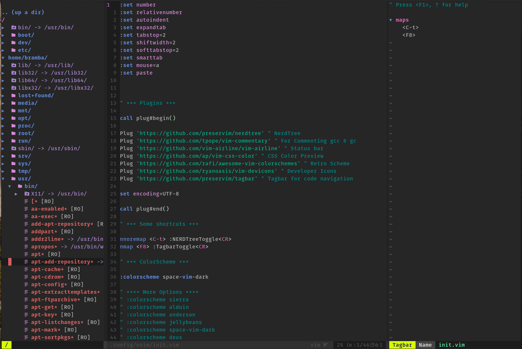Image resolution: width=522 pixels, height=349 pixels.
Task: Select the apt-add-repository file entry
Action: (62, 262)
